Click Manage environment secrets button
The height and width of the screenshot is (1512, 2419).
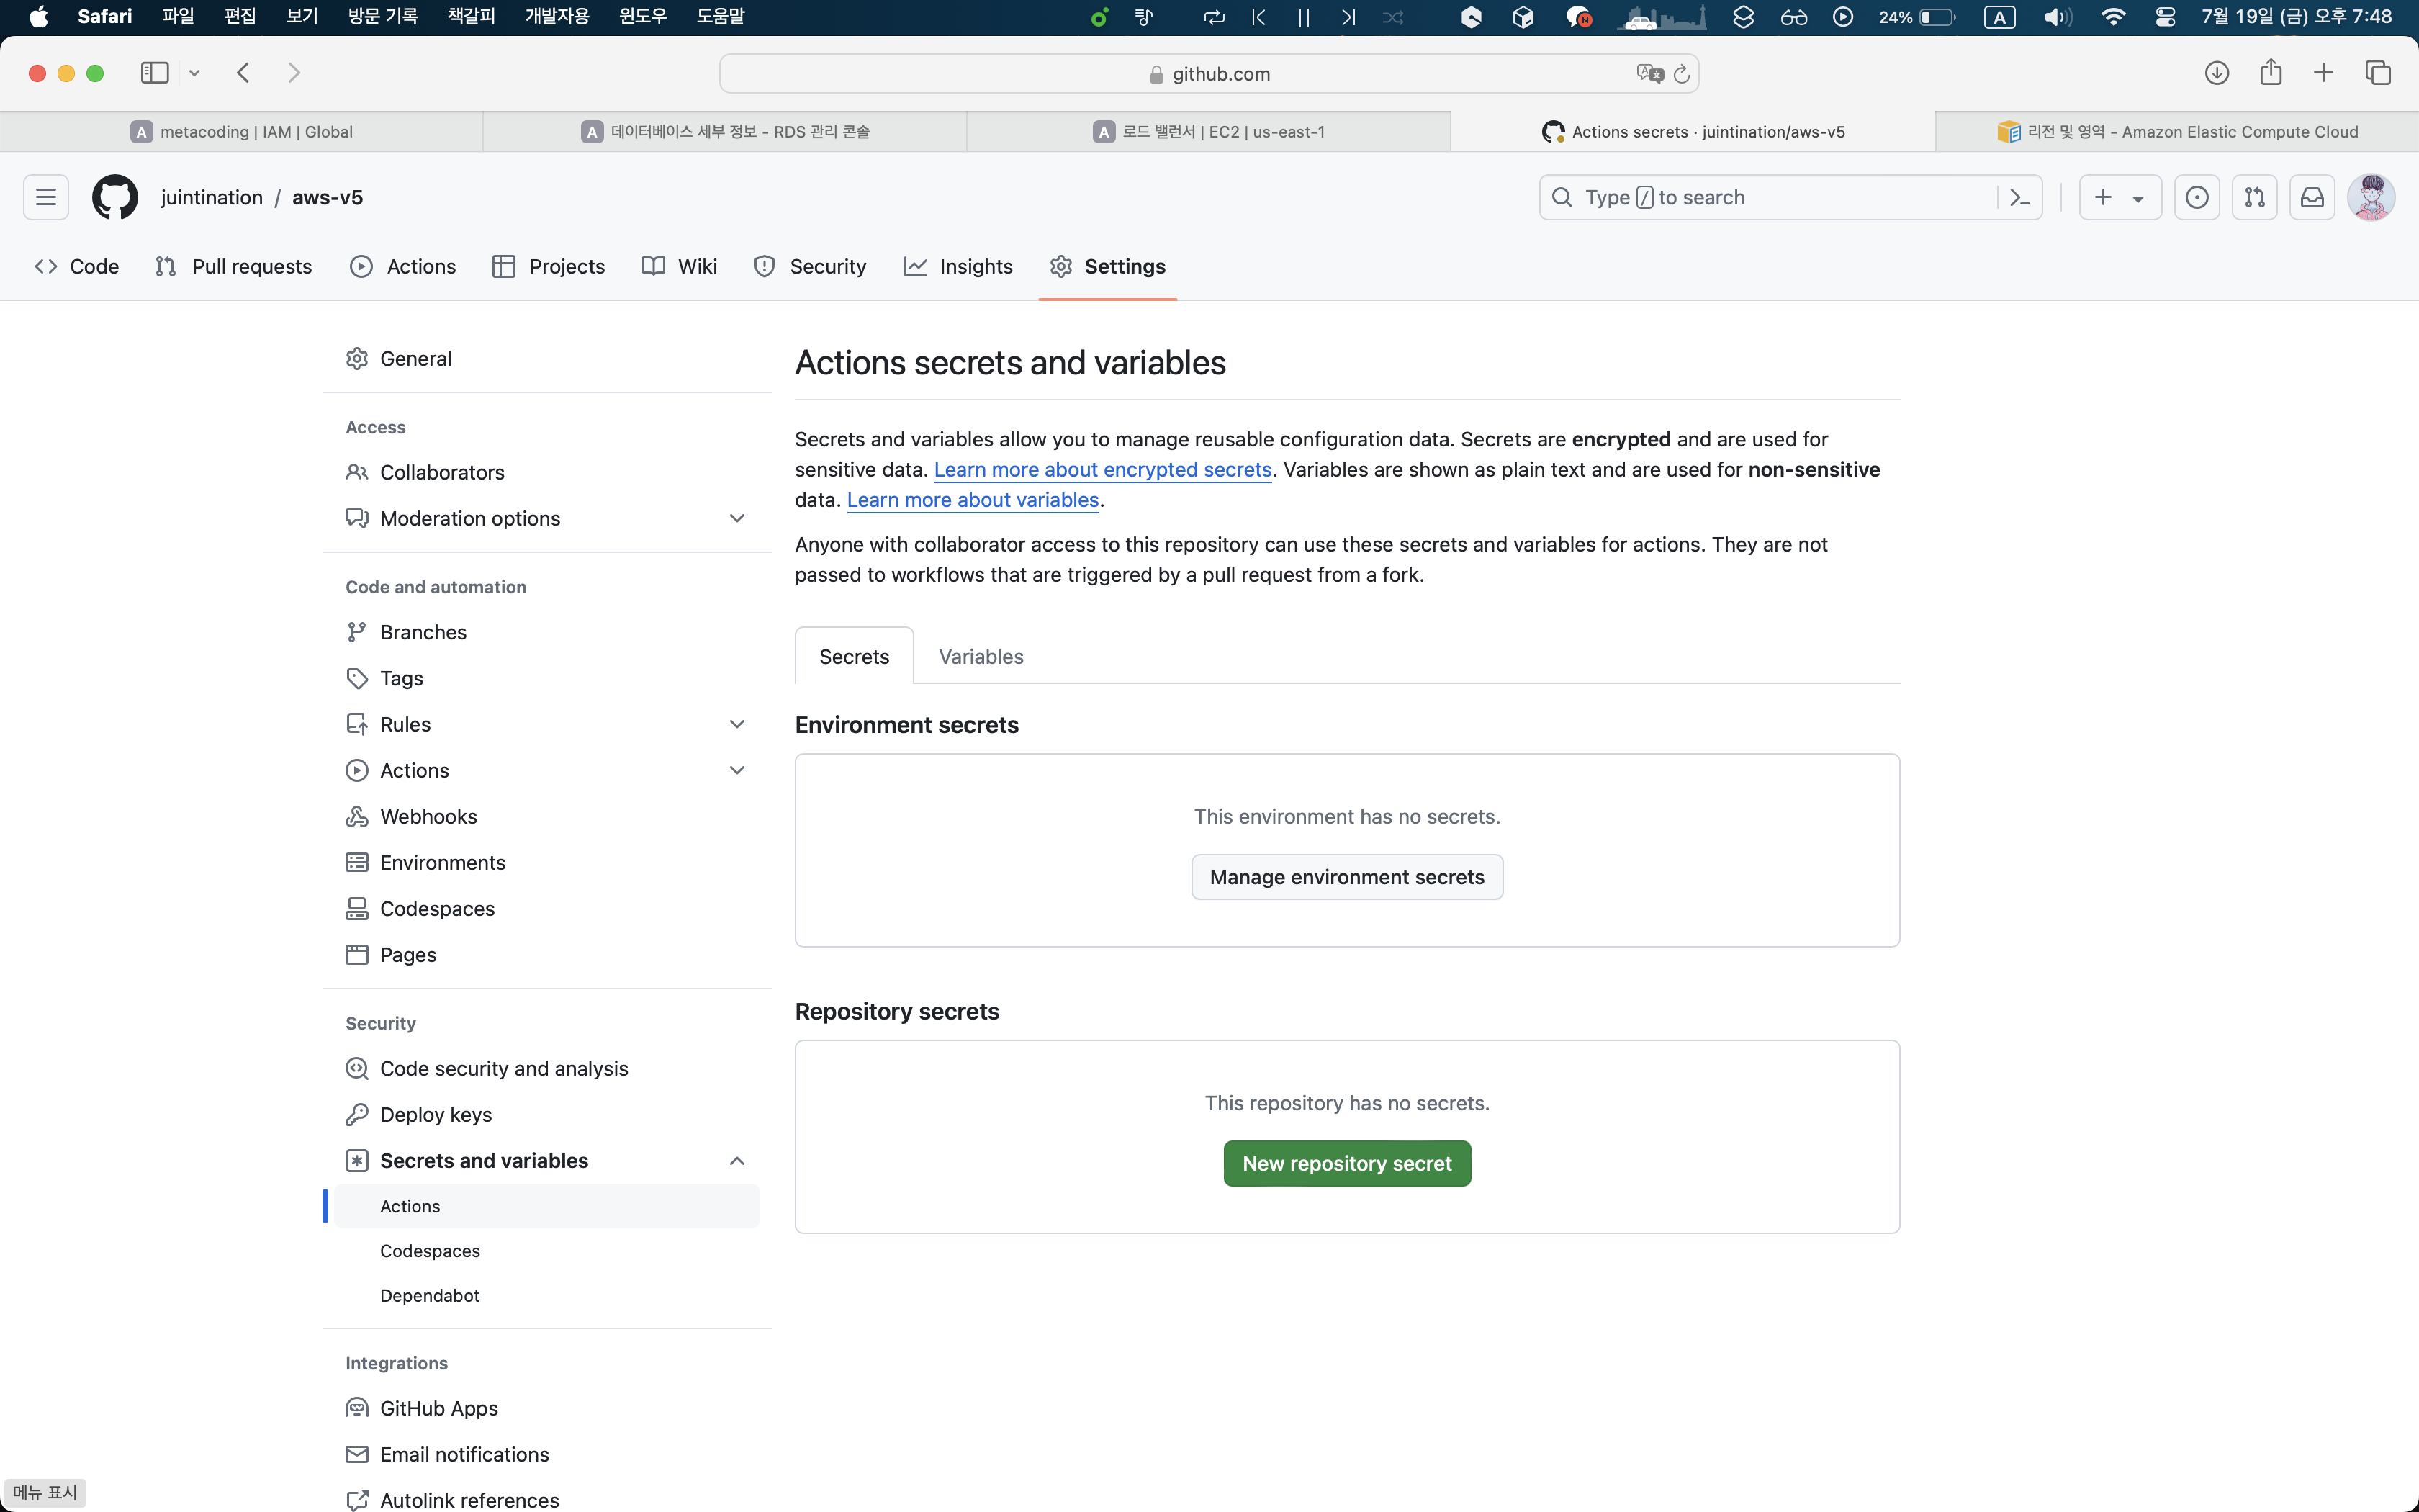pyautogui.click(x=1346, y=877)
